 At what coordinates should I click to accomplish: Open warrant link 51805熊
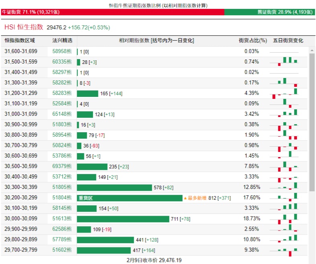(x=62, y=187)
